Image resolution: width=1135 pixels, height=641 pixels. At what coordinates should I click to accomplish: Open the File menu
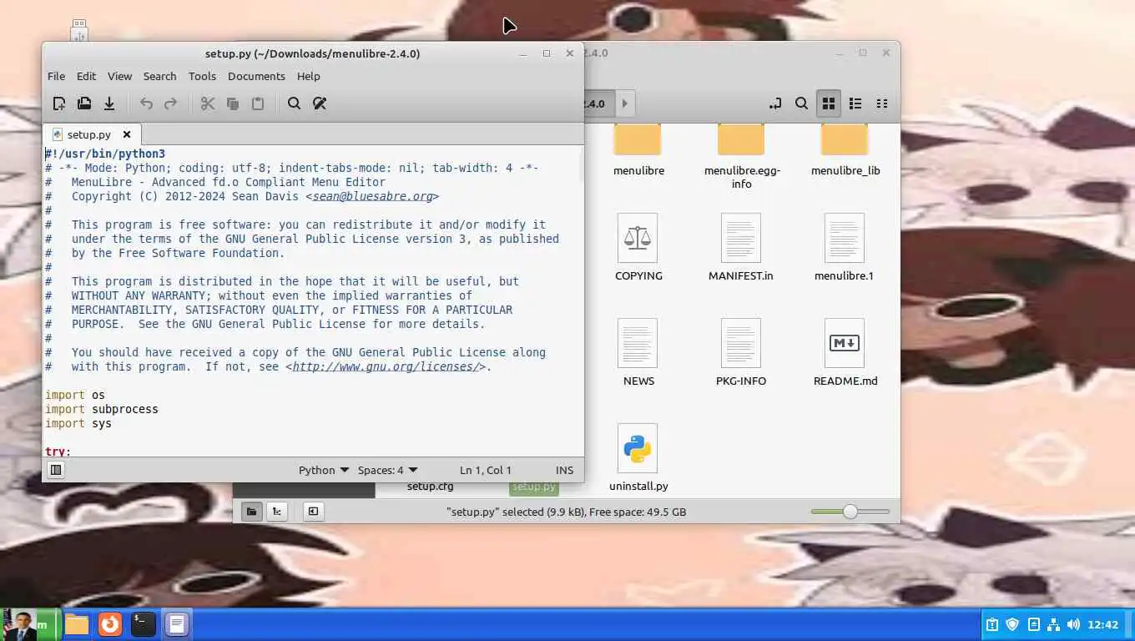pyautogui.click(x=56, y=76)
